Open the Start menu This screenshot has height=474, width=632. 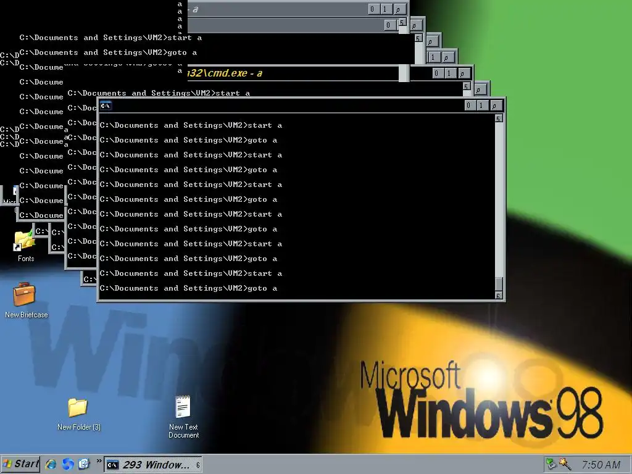pyautogui.click(x=20, y=464)
